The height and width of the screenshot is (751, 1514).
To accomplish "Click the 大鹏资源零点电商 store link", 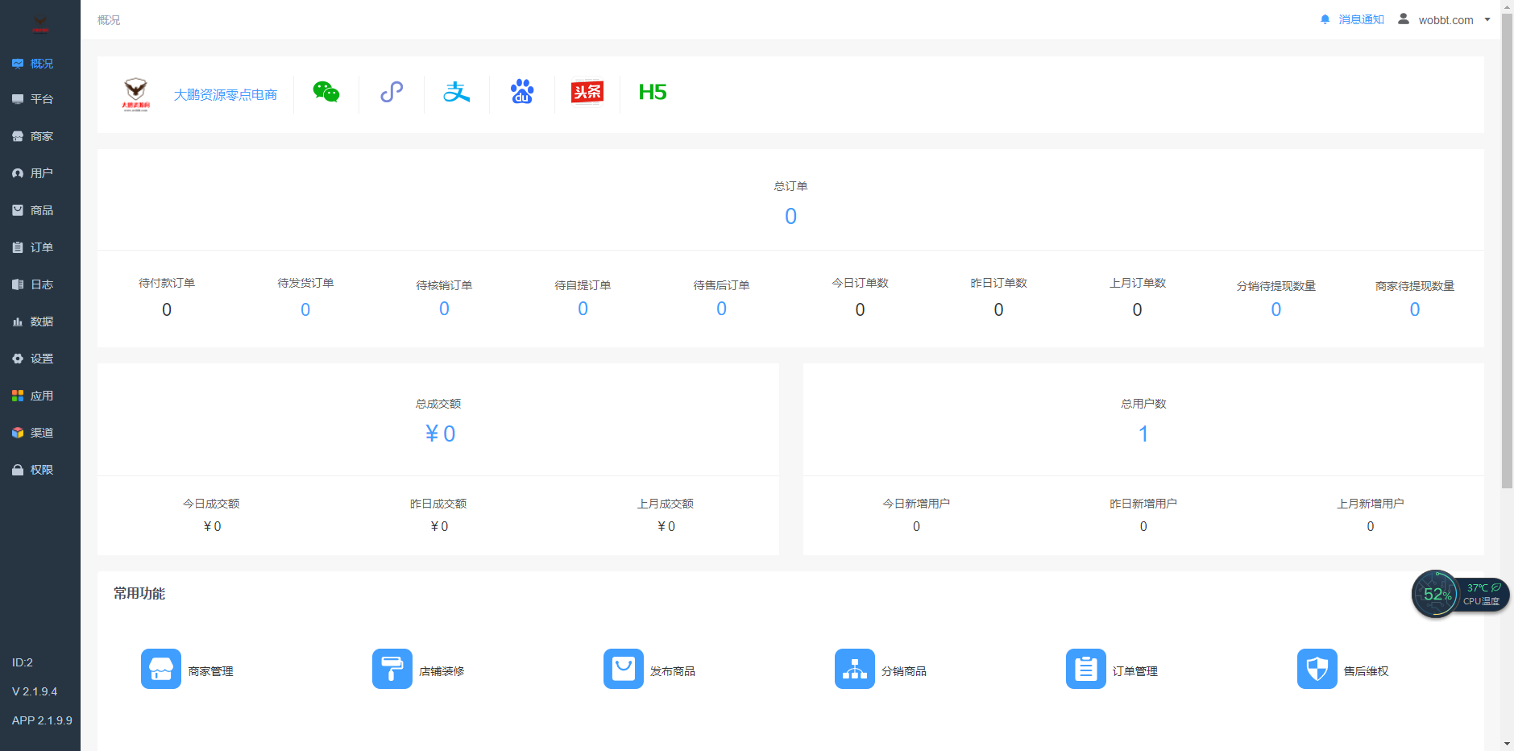I will tap(226, 93).
